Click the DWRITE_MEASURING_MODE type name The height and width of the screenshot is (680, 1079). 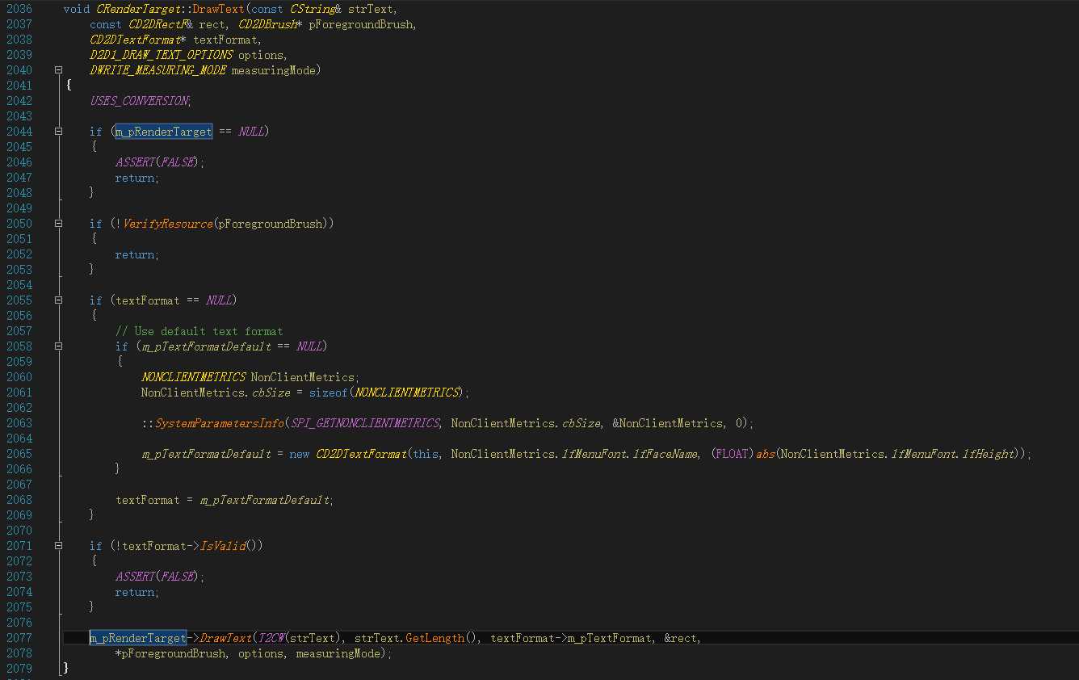(x=158, y=70)
